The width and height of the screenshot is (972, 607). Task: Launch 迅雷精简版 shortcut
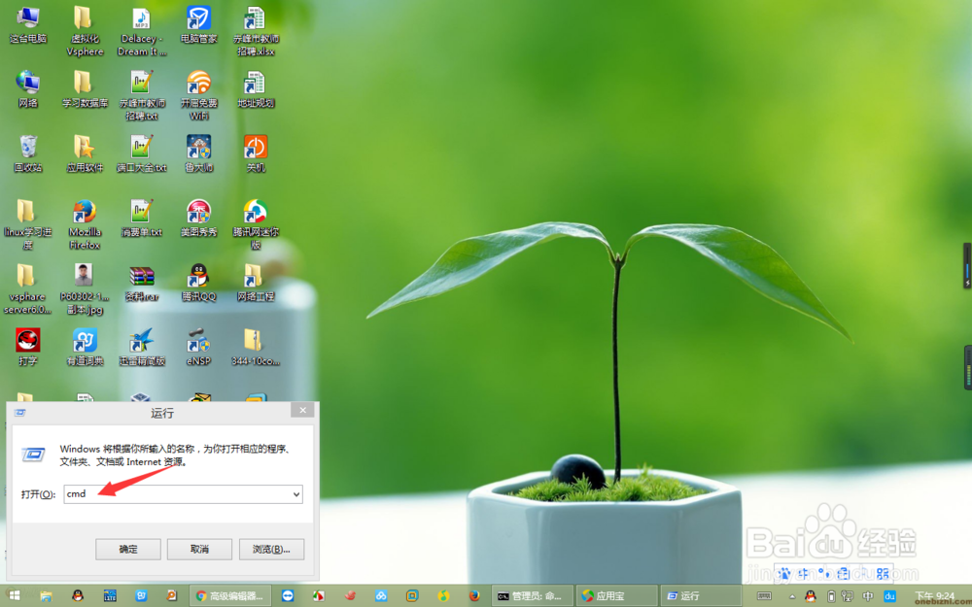(142, 348)
